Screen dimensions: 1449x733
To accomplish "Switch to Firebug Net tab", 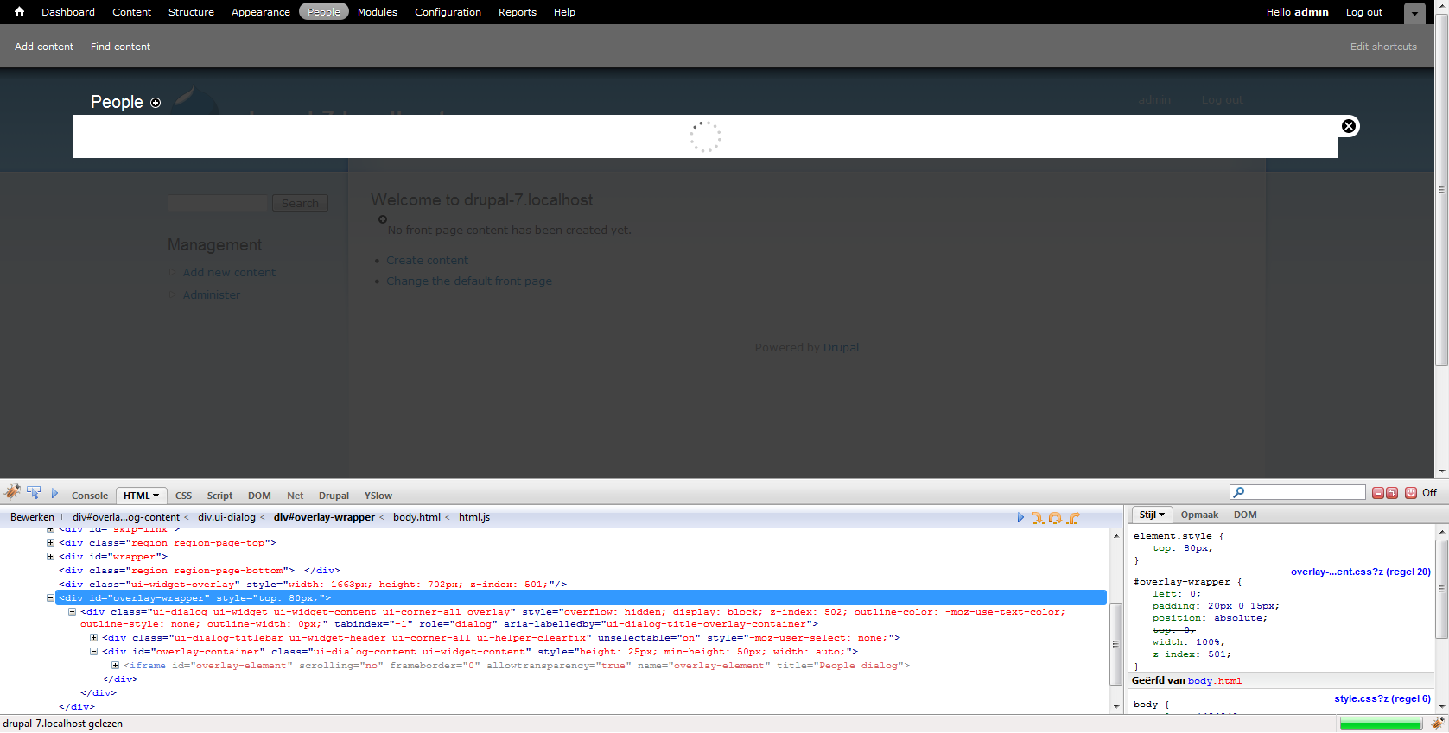I will pyautogui.click(x=295, y=496).
